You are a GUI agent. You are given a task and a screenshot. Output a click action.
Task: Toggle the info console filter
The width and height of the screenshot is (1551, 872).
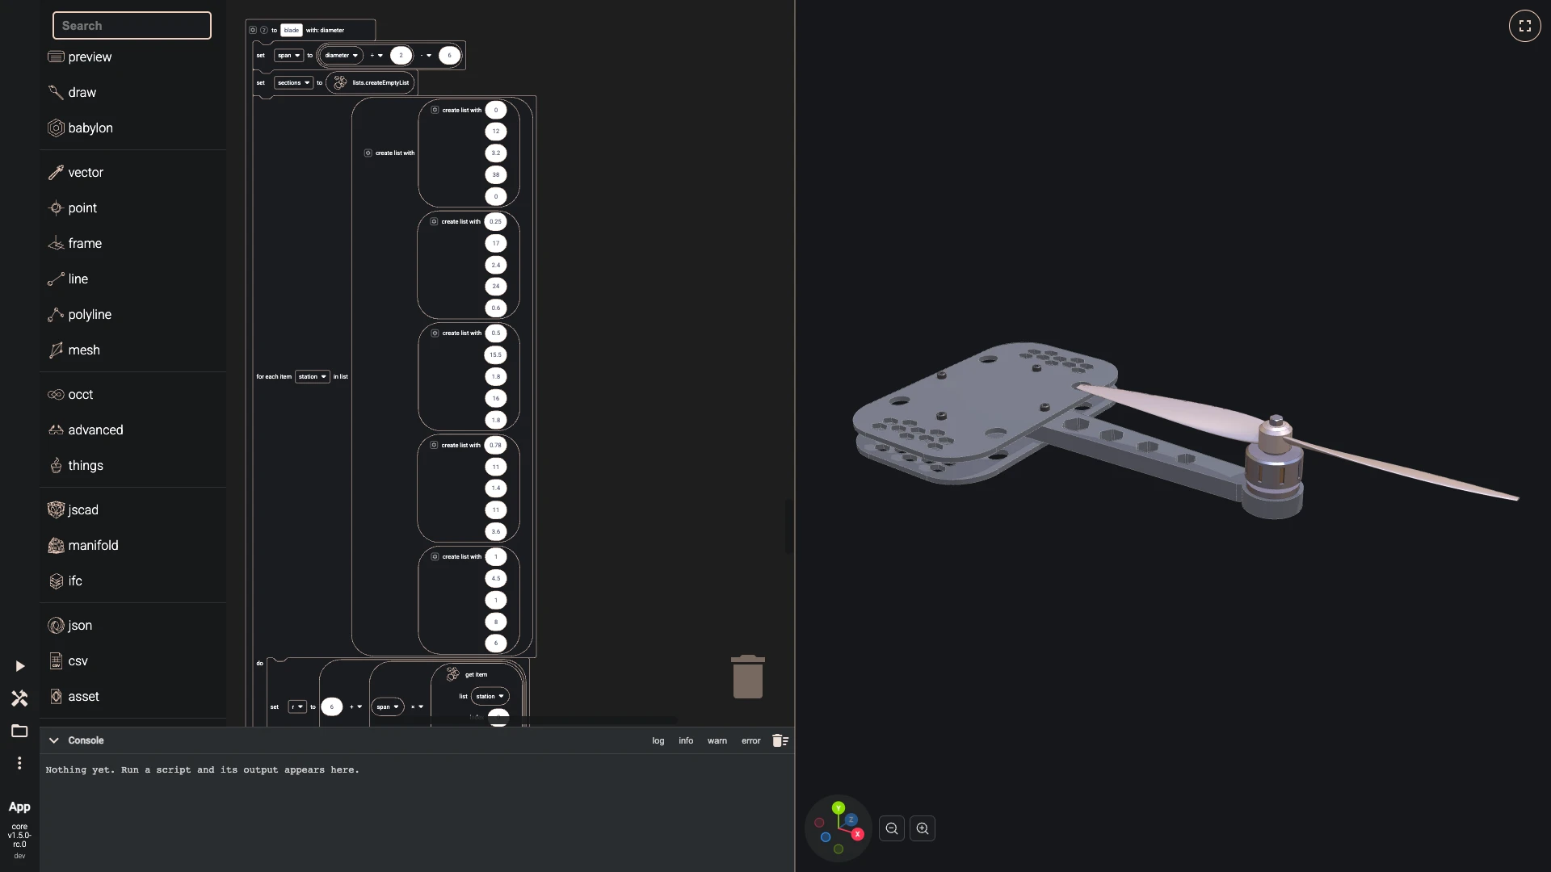(686, 740)
